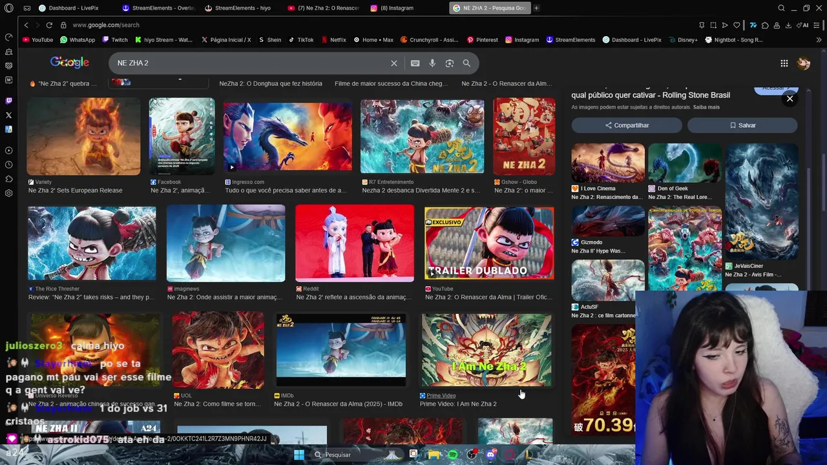Open Discord from taskbar
The height and width of the screenshot is (465, 827).
490,455
